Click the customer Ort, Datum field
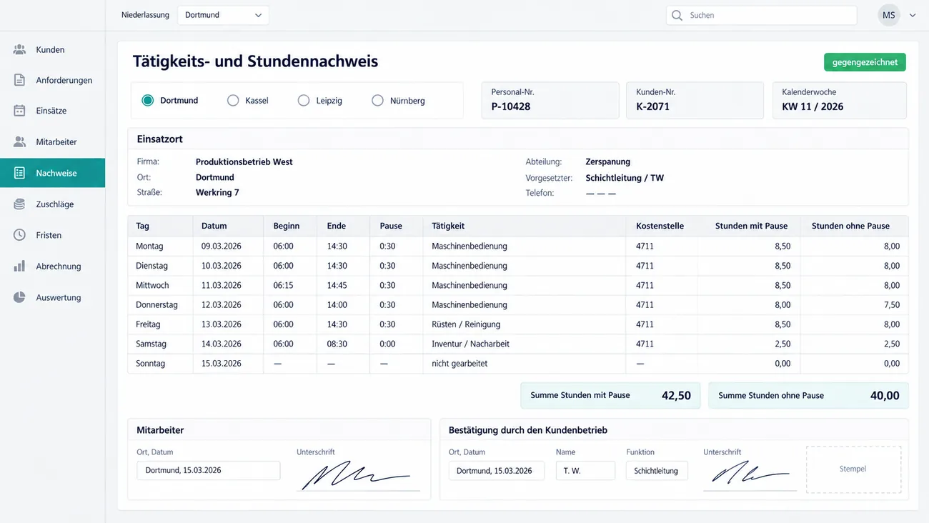Image resolution: width=929 pixels, height=523 pixels. coord(497,470)
